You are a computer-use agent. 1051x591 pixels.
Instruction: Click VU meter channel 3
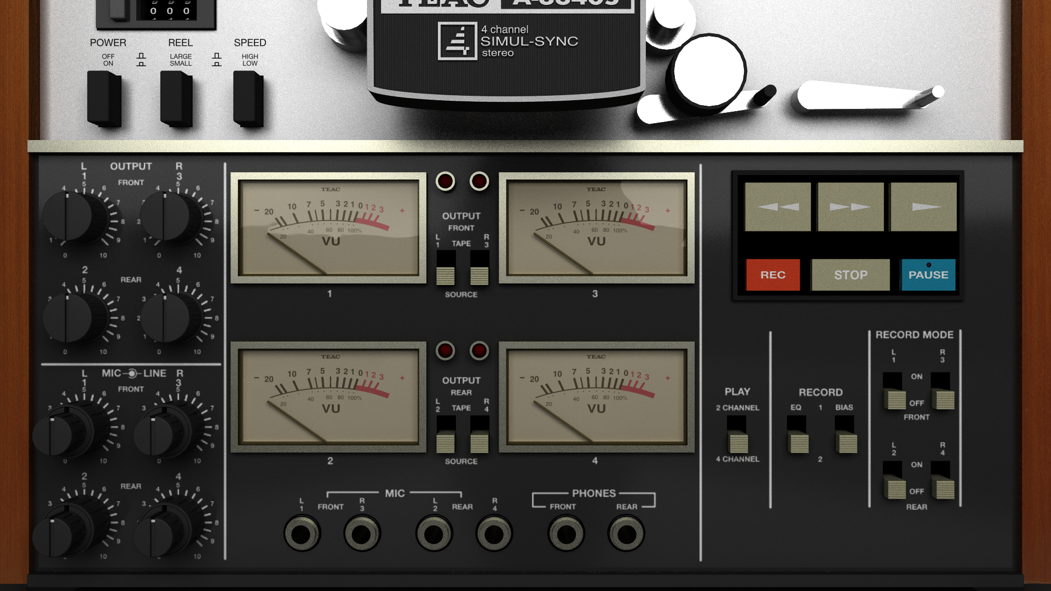coord(597,228)
